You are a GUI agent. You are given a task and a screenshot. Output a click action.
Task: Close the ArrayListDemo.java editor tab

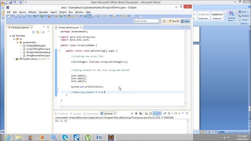81,27
